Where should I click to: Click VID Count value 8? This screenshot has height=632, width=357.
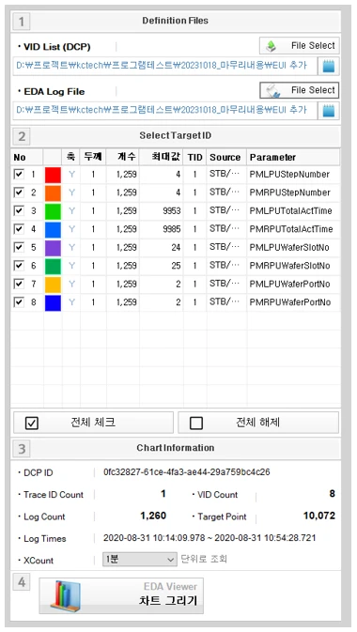coord(332,494)
